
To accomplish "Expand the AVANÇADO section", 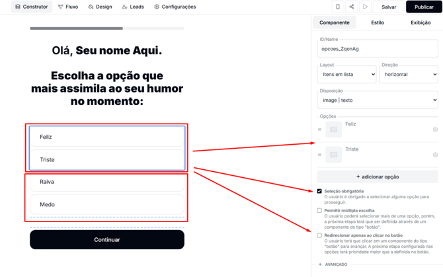I will (x=333, y=264).
